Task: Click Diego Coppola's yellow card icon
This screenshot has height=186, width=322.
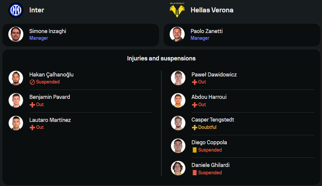Action: pyautogui.click(x=195, y=150)
